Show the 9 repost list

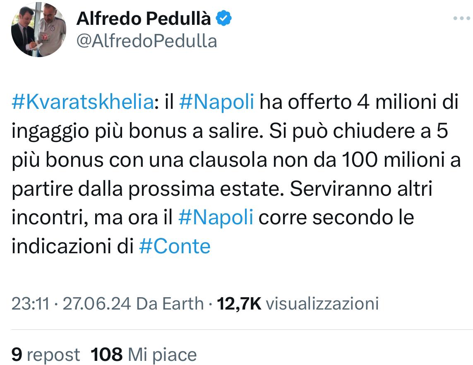click(46, 354)
